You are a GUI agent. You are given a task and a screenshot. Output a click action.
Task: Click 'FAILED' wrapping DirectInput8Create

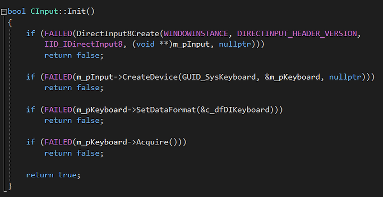[x=58, y=33]
